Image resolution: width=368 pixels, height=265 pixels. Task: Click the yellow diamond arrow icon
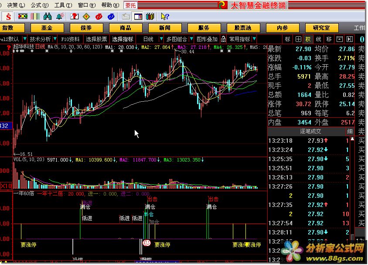[x=86, y=17]
